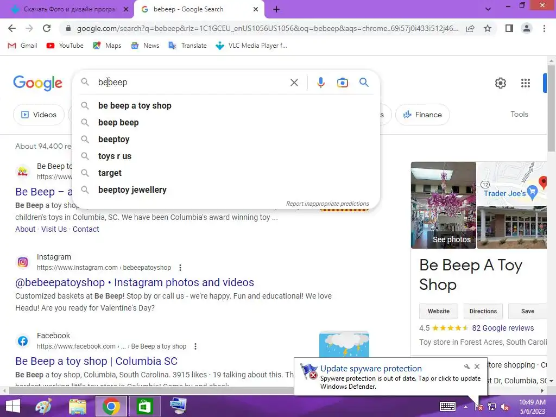Select suggestion 'beeptoy jewellery'
556x417 pixels.
(226, 190)
